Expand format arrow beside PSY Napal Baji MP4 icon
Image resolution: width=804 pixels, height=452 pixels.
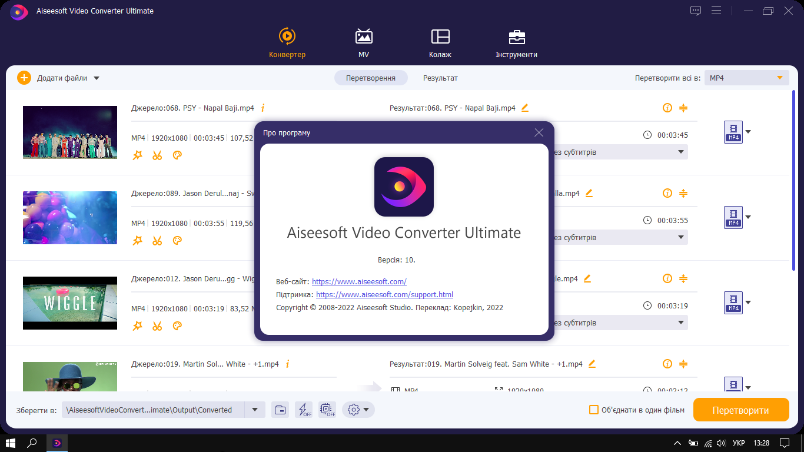point(748,132)
